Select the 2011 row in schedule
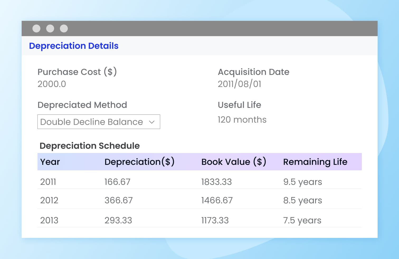This screenshot has width=399, height=259. [x=48, y=182]
